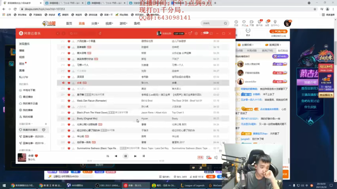The height and width of the screenshot is (189, 337).
Task: Skip to the next track
Action: 135,156
